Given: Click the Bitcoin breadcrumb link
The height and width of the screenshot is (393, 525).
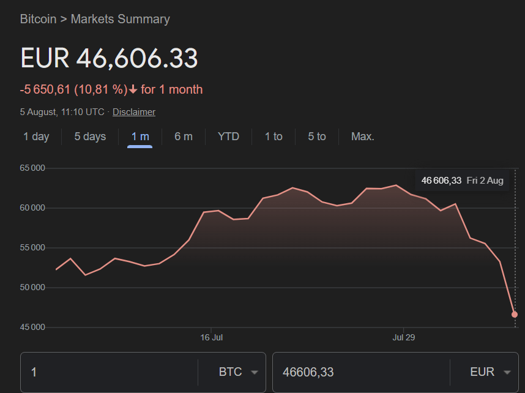Looking at the screenshot, I should tap(38, 19).
